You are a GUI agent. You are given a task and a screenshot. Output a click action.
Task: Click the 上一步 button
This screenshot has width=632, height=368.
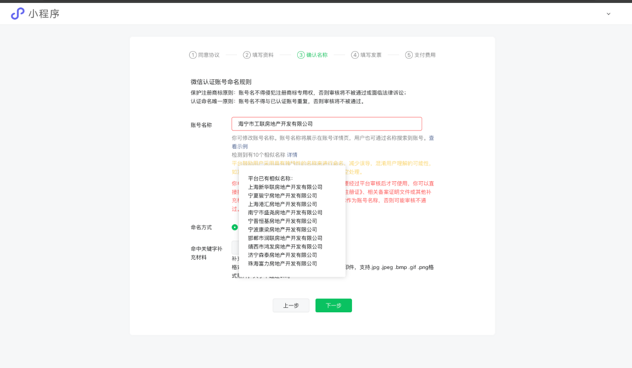291,305
